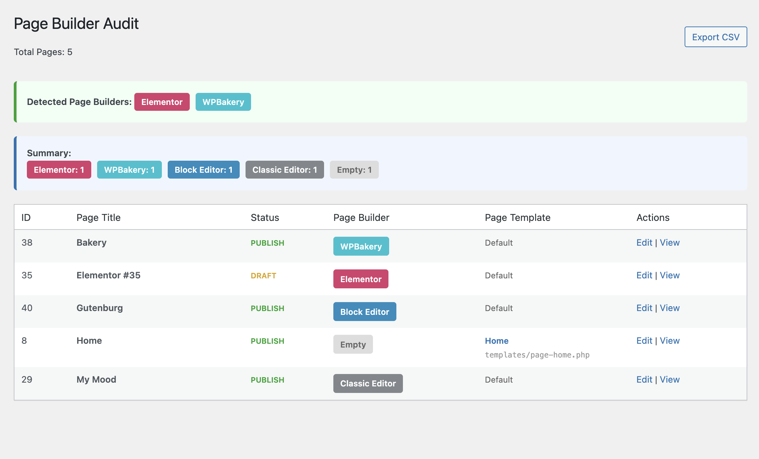View the Gutenburg page
This screenshot has height=459, width=759.
coord(669,308)
